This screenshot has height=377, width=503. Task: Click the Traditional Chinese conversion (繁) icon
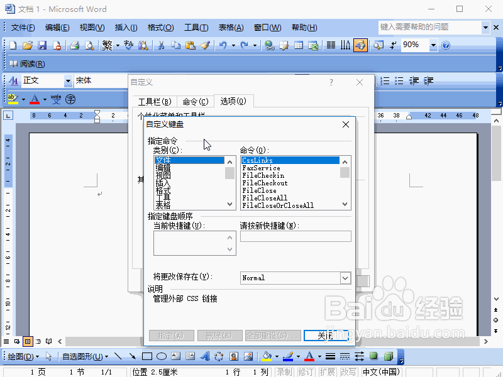(108, 45)
